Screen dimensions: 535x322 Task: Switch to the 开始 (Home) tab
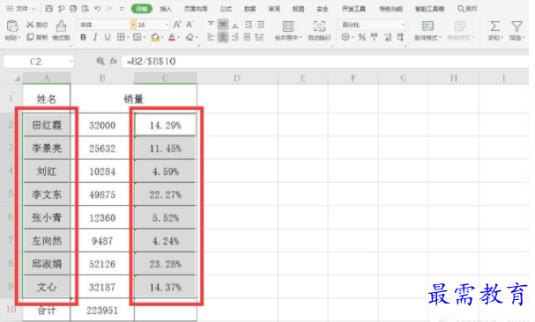point(142,9)
